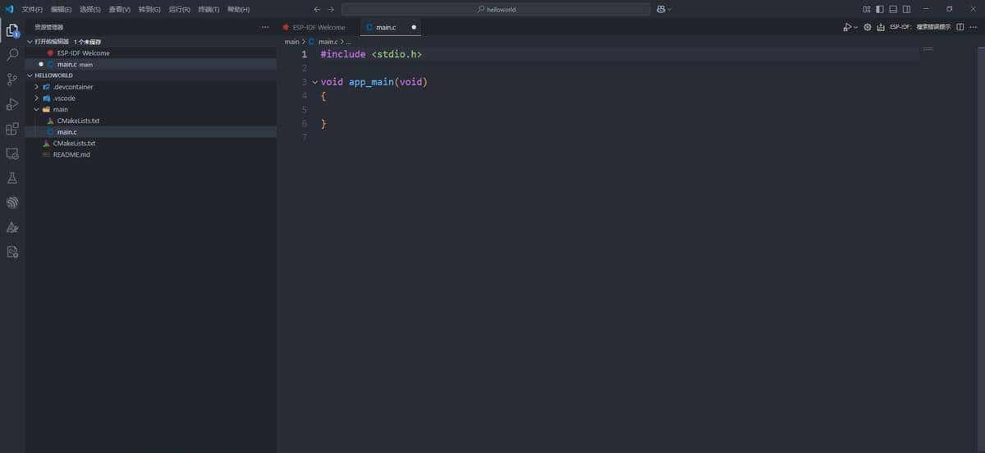Open the ESP-IDF Espressif view icon
Image resolution: width=985 pixels, height=453 pixels.
[x=12, y=203]
